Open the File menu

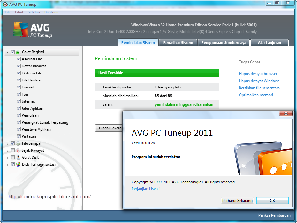tap(8, 12)
